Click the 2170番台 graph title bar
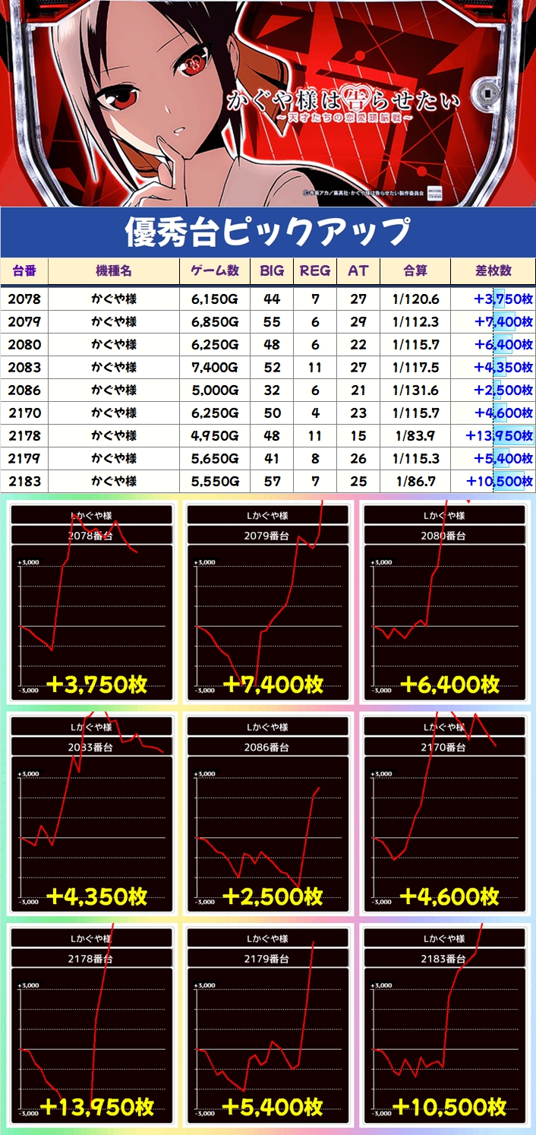This screenshot has height=1135, width=536. pyautogui.click(x=445, y=748)
